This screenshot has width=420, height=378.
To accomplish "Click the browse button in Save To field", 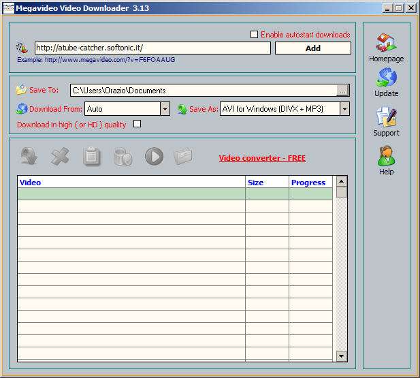I will pos(342,91).
